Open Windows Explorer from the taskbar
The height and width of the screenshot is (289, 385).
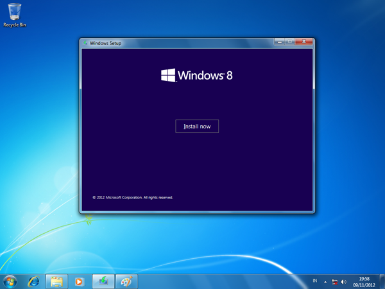point(56,281)
